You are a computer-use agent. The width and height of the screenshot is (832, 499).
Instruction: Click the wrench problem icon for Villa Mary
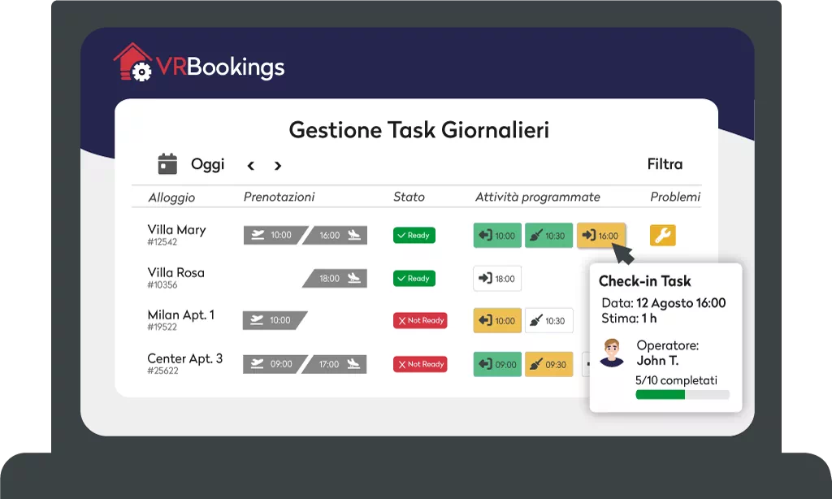(662, 236)
